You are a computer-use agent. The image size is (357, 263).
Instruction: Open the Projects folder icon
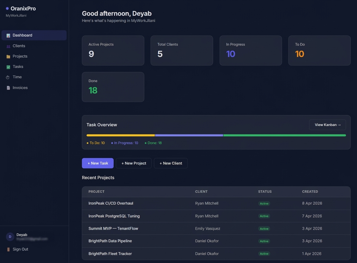(x=8, y=56)
